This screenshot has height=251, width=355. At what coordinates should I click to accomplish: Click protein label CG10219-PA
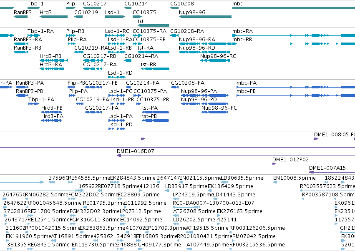93,100
